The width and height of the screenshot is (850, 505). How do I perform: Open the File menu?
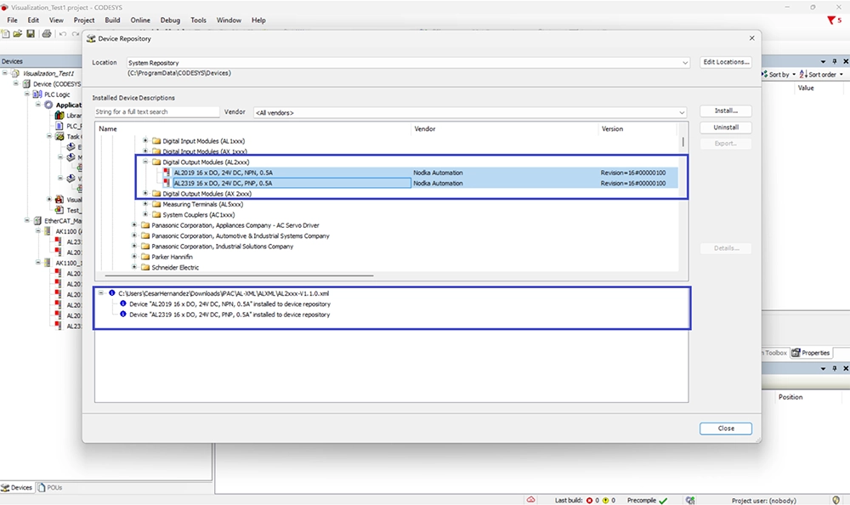pos(12,20)
